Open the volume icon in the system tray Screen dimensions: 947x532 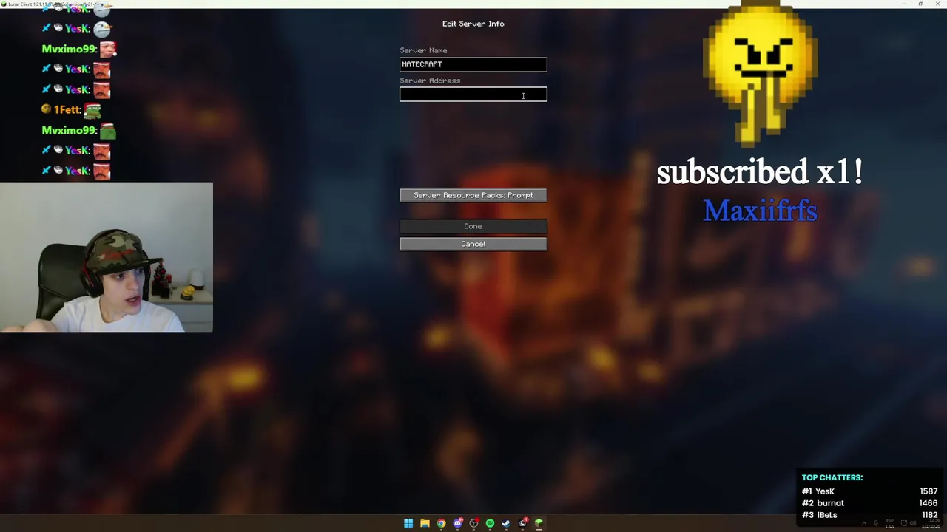pyautogui.click(x=913, y=523)
